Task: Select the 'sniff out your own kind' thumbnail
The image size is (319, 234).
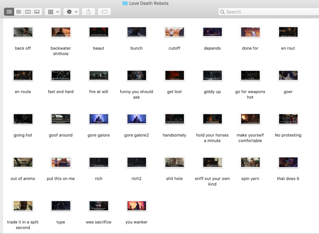Action: pos(212,162)
